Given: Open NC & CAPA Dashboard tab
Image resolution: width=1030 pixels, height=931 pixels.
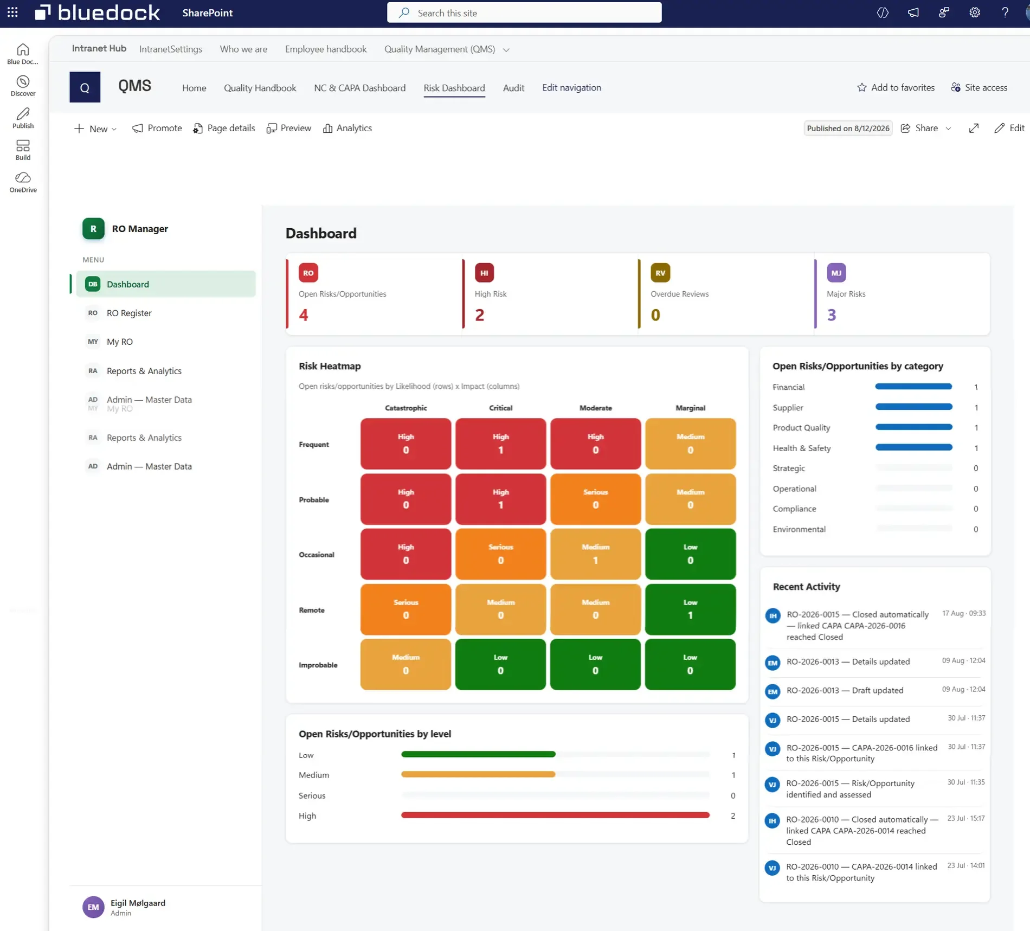Looking at the screenshot, I should coord(359,88).
